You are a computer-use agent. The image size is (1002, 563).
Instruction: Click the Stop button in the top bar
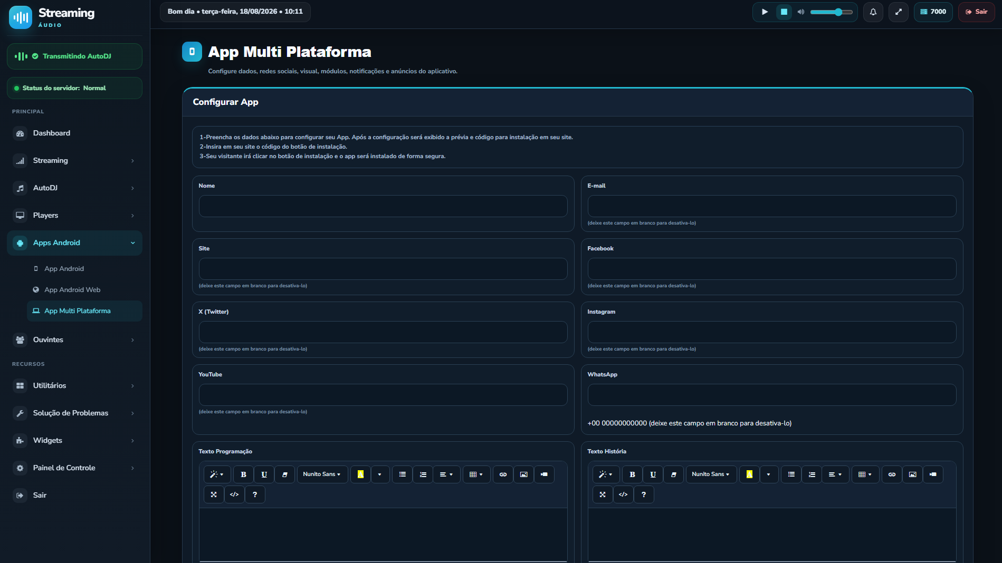click(x=784, y=12)
